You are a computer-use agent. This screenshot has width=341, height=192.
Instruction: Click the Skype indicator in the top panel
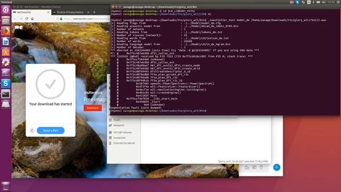click(x=297, y=2)
